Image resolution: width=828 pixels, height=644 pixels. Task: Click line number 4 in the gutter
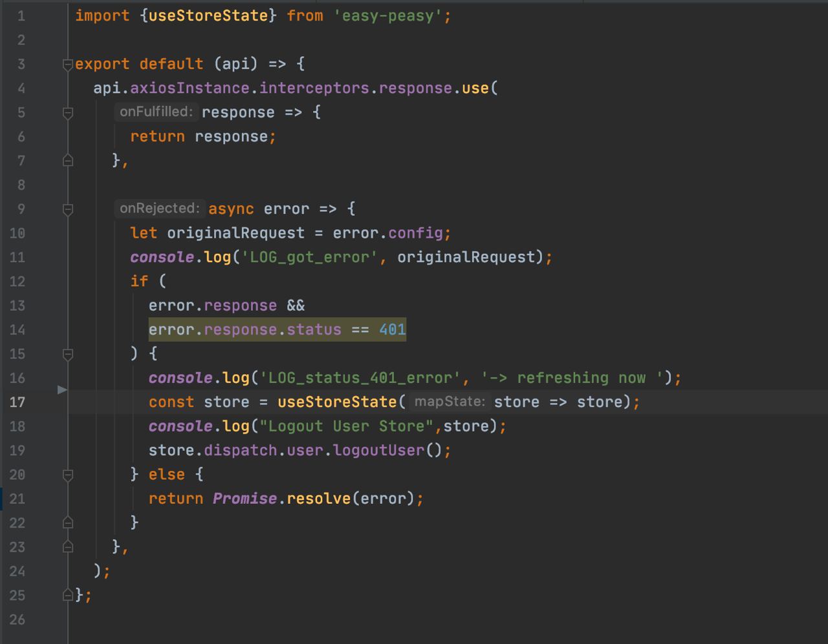(x=21, y=88)
